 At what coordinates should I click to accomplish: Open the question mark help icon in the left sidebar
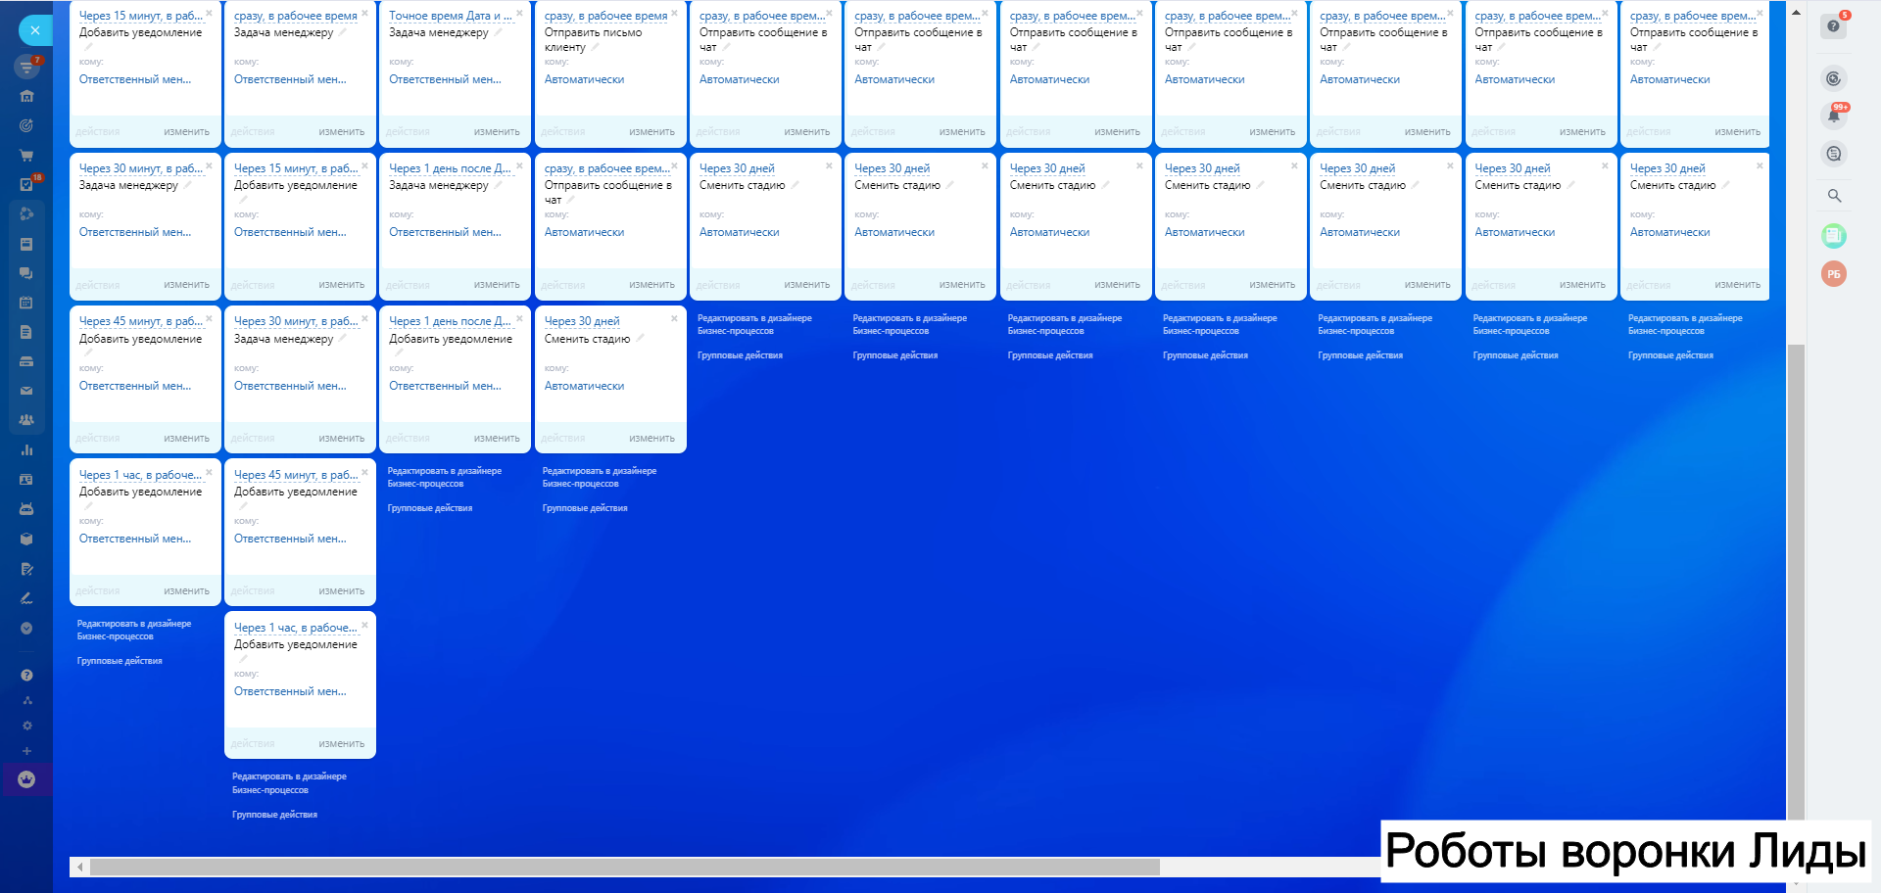[x=26, y=675]
